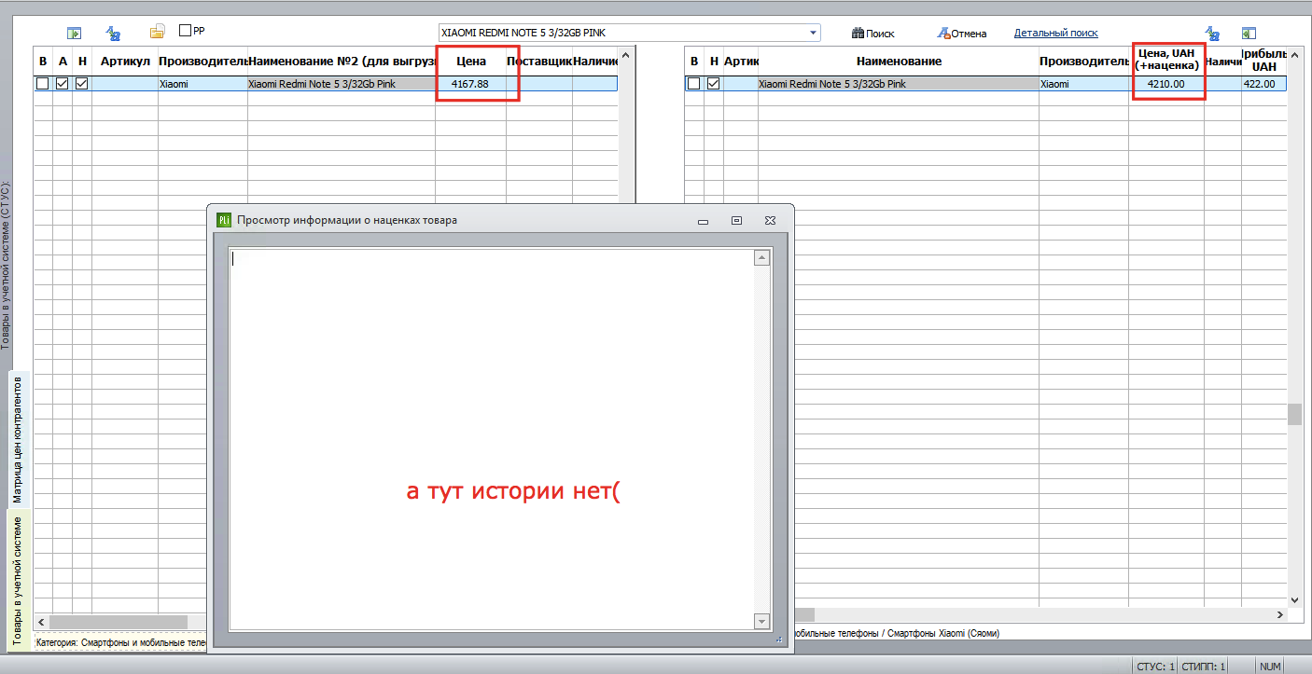Click the up arrow of left table scrollbar

[626, 56]
